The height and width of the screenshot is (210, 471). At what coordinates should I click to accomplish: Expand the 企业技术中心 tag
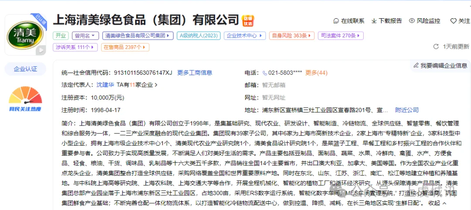(245, 36)
